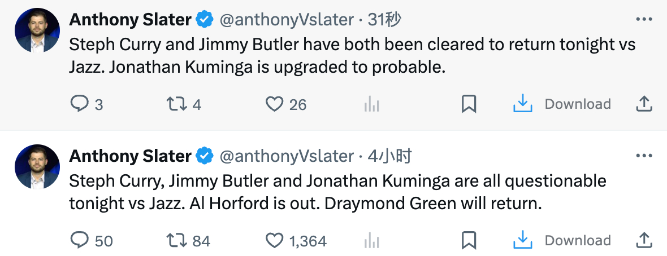The height and width of the screenshot is (256, 667).
Task: Share the first tweet
Action: tap(644, 104)
